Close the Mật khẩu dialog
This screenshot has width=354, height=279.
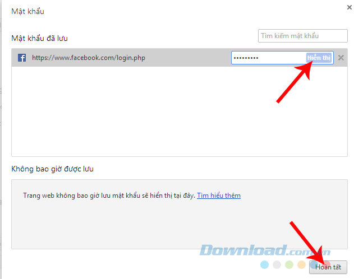coord(350,7)
